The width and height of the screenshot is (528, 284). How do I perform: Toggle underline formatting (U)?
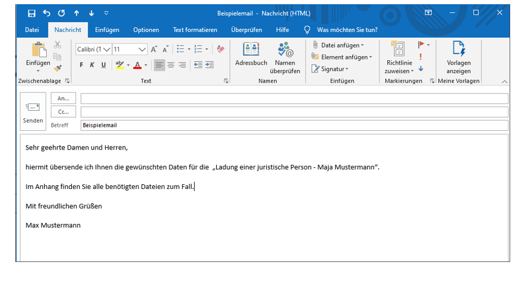click(x=103, y=65)
